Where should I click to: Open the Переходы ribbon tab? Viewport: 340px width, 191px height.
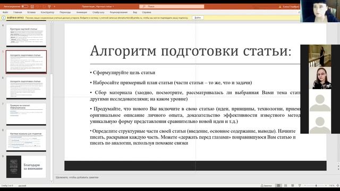click(65, 12)
